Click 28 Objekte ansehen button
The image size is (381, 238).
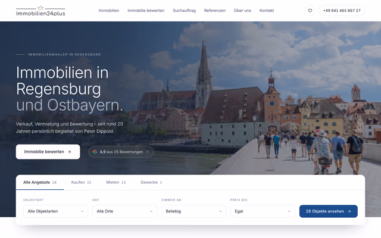(329, 211)
